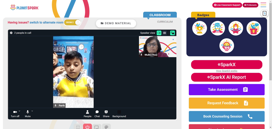Select the meditating figure badge

236,28
